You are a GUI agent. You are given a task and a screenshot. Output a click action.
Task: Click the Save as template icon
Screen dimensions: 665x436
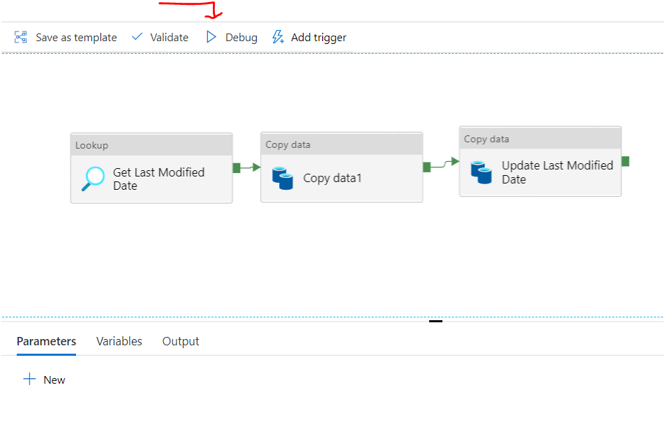click(x=21, y=38)
